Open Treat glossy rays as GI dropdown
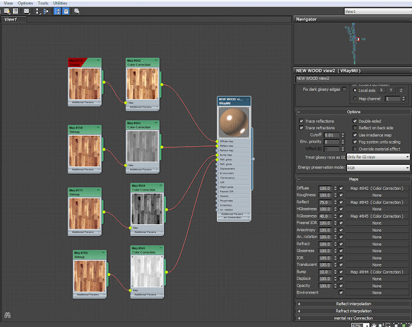Viewport: 412px width, 327px height. coord(378,157)
